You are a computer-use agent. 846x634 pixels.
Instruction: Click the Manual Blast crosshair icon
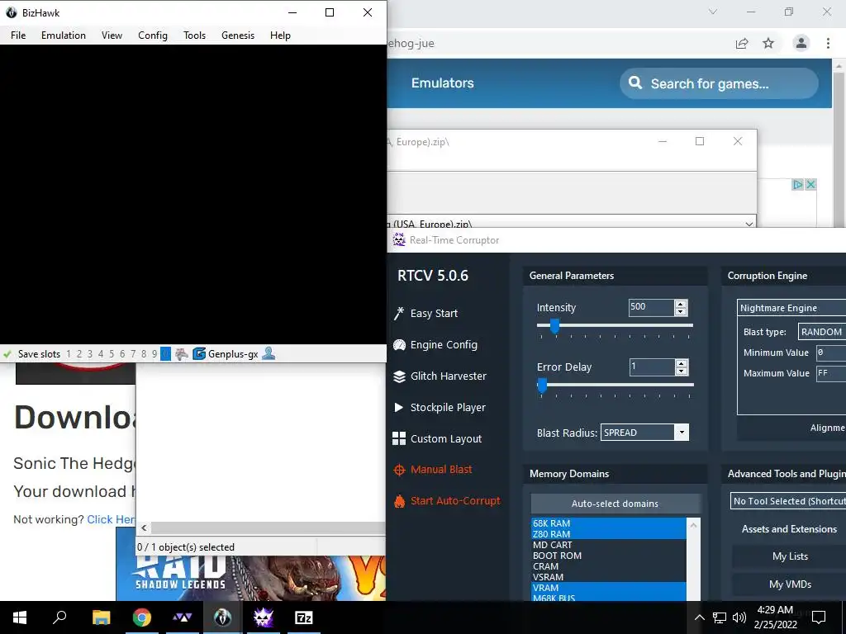(x=399, y=470)
